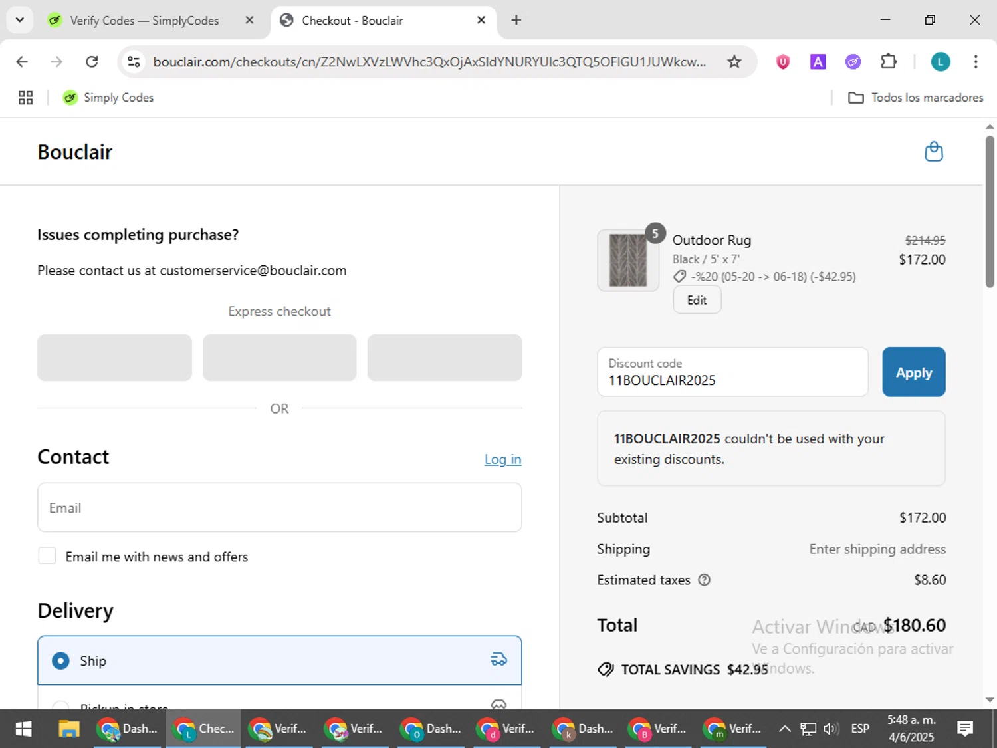The image size is (997, 748).
Task: Open the Extensions puzzle icon
Action: coord(889,62)
